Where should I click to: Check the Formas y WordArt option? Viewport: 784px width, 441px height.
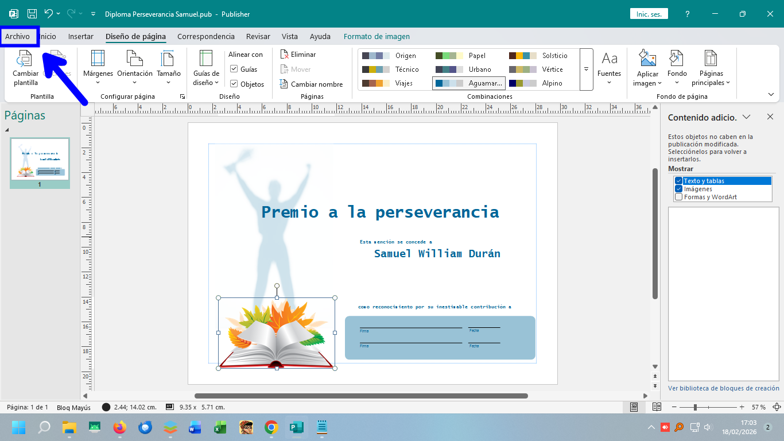pos(678,197)
